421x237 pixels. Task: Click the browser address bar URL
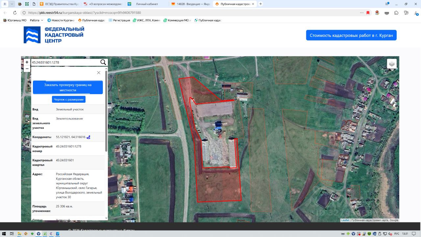pos(85,13)
